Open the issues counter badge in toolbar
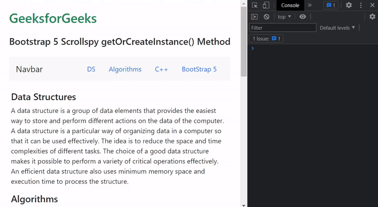 pyautogui.click(x=331, y=5)
